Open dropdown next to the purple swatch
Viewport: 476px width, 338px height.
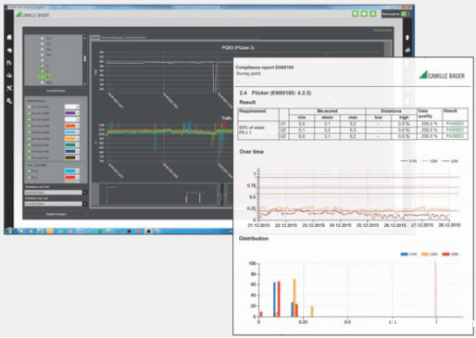pyautogui.click(x=78, y=113)
